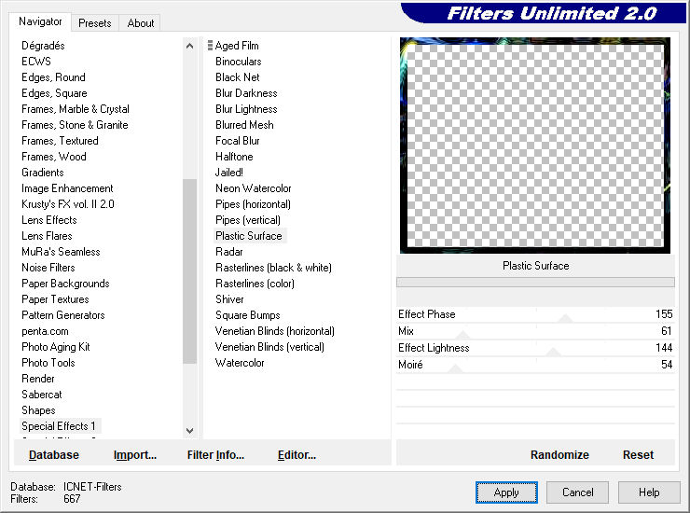Choose the Blur Darkness filter
This screenshot has width=690, height=513.
[246, 93]
